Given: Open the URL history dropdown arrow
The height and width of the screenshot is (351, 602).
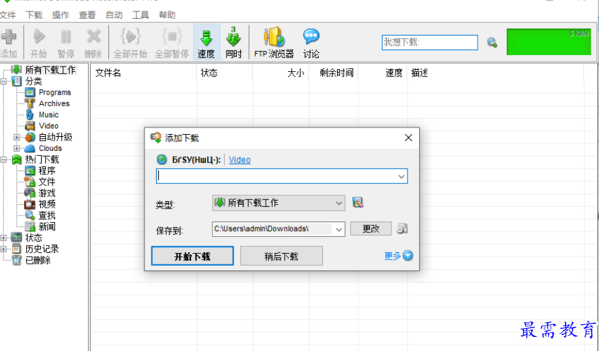Looking at the screenshot, I should point(401,177).
